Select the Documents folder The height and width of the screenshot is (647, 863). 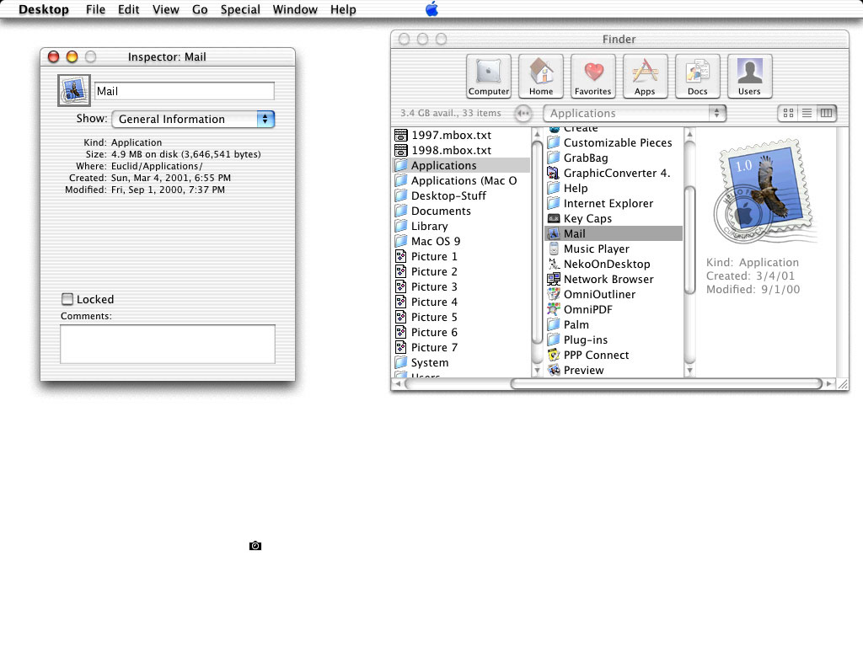[461, 211]
